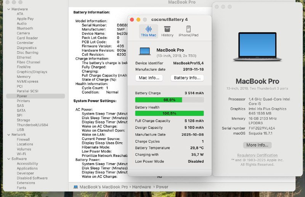Image resolution: width=305 pixels, height=197 pixels.
Task: Select Thunderbolt/USB4 in the sidebar
Action: tap(32, 125)
